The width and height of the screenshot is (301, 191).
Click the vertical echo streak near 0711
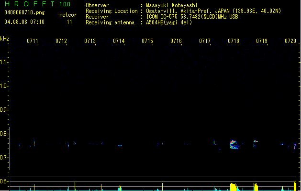tap(34, 143)
